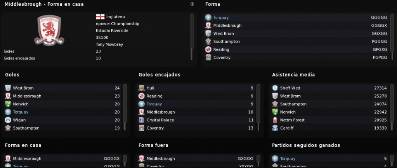397x168 pixels.
Task: Toggle the radio button beside Forma en casa title
Action: pos(192,4)
